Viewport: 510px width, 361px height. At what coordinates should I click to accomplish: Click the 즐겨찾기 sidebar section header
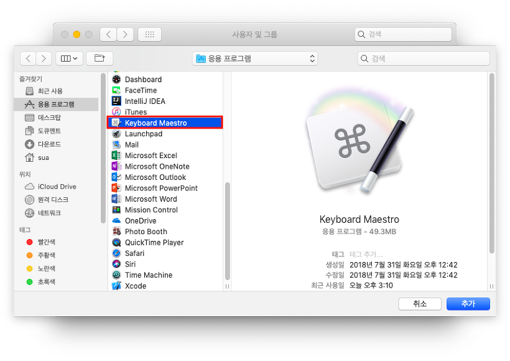[x=30, y=79]
